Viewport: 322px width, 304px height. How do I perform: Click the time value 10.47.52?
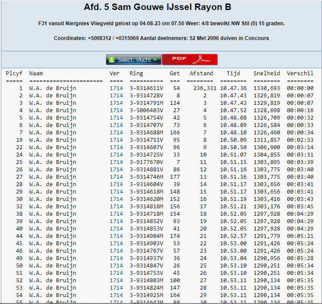233,110
